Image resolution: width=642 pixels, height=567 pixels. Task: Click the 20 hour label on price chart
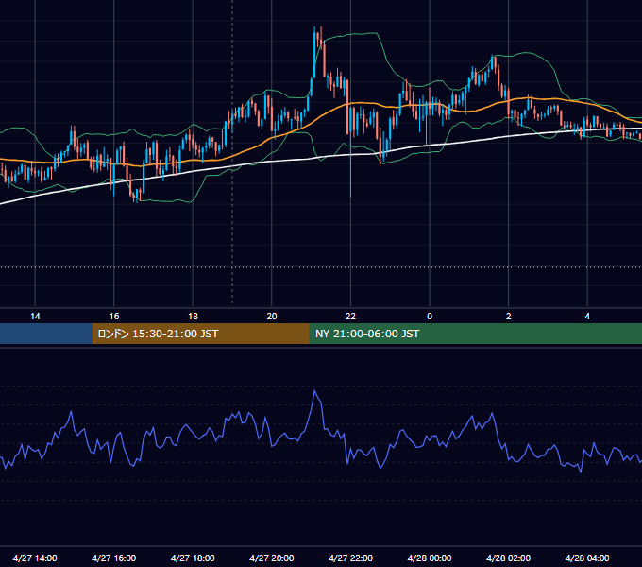[x=272, y=317]
